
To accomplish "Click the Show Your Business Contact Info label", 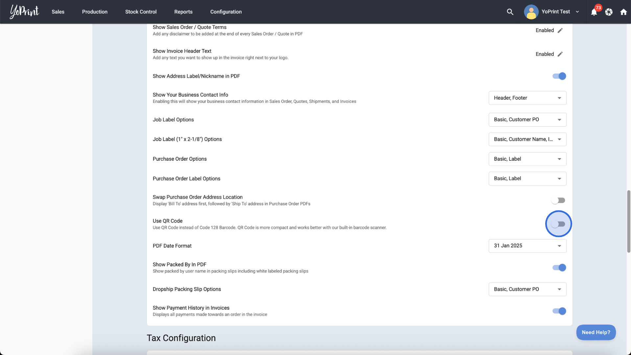I will pos(190,95).
